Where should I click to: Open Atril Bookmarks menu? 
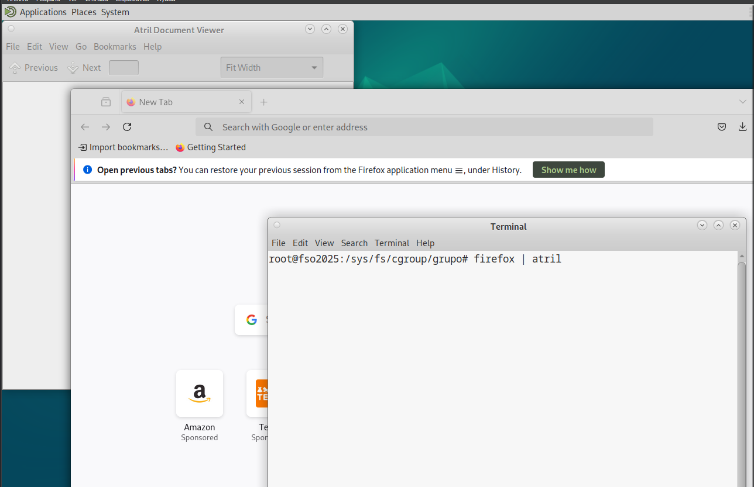[x=115, y=47]
